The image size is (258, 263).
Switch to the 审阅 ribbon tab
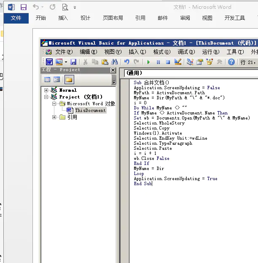pos(185,18)
